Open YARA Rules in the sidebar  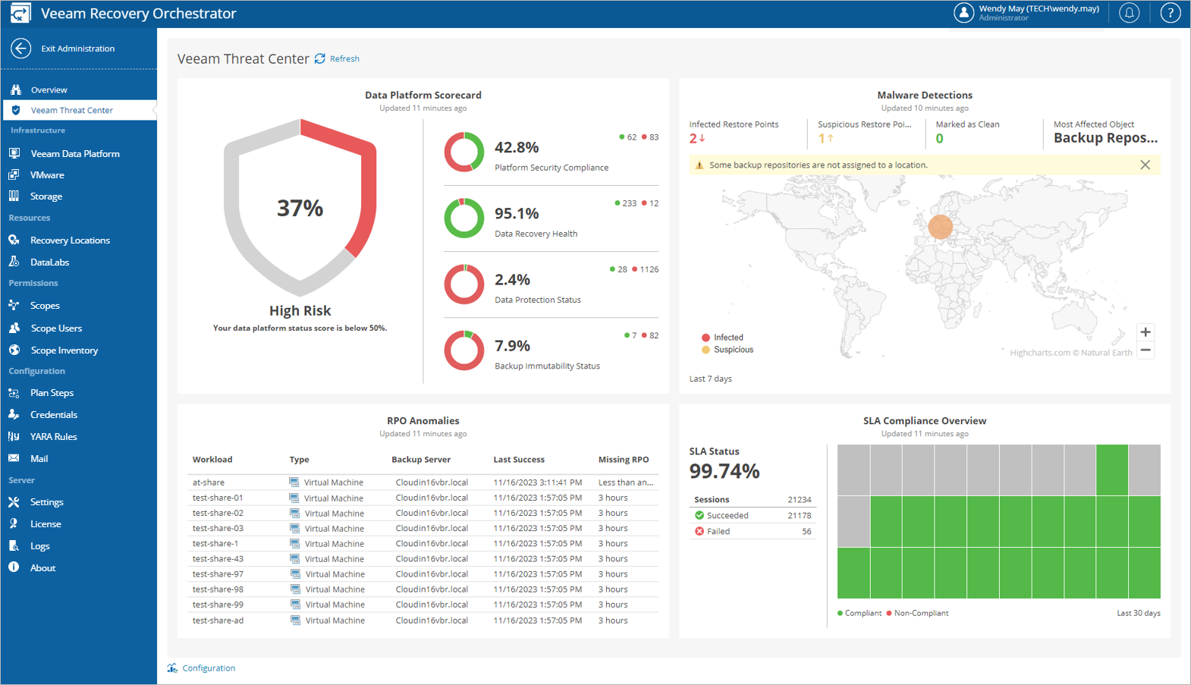53,437
